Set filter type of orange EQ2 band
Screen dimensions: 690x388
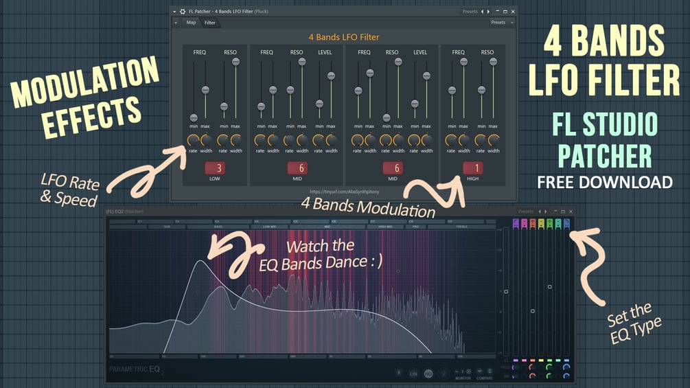[x=533, y=223]
